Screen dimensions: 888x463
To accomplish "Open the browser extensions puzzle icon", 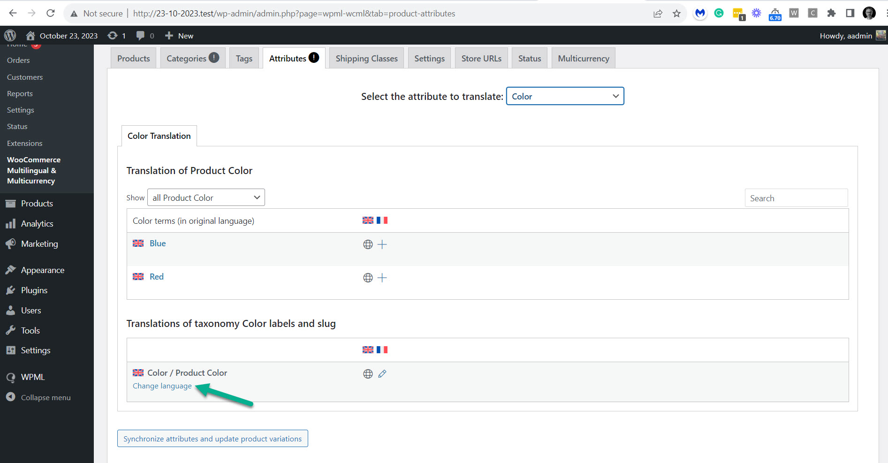I will (831, 13).
